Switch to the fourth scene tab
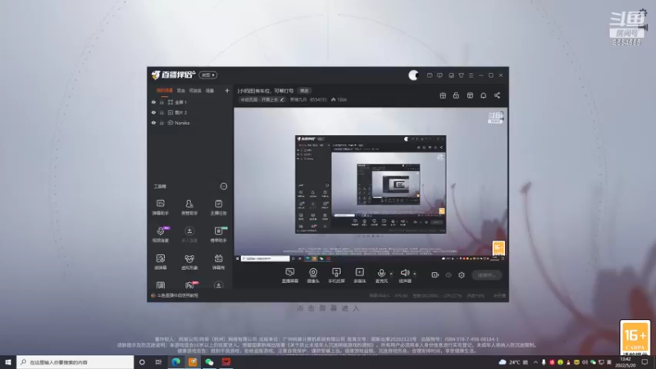The height and width of the screenshot is (369, 656). coord(210,90)
